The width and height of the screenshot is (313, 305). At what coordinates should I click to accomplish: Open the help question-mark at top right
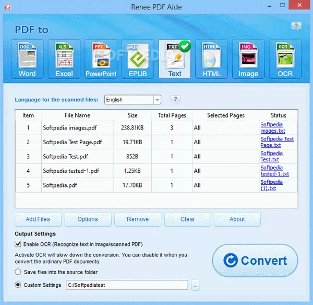(296, 26)
